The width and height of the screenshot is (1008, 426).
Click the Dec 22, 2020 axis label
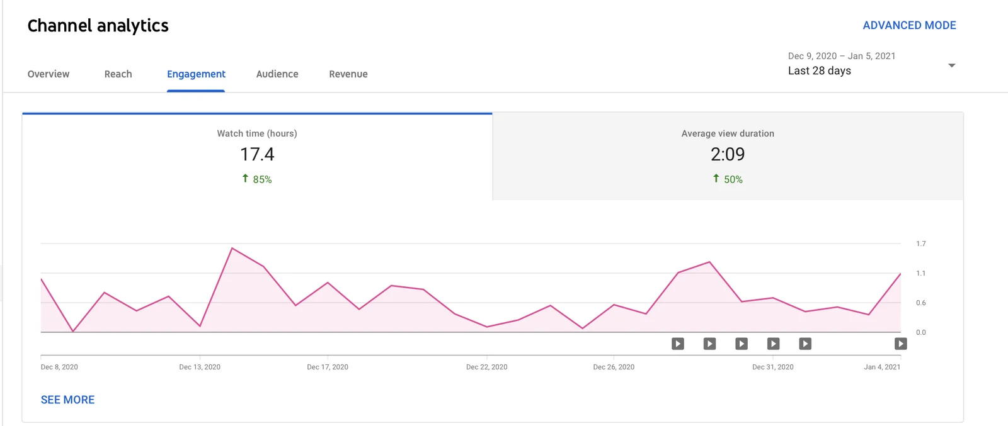pos(486,367)
